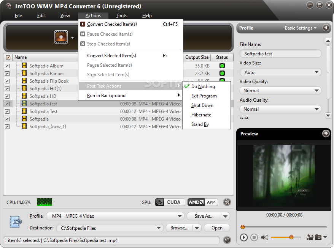Click the Save As... button
Image resolution: width=334 pixels, height=248 pixels.
pyautogui.click(x=204, y=216)
